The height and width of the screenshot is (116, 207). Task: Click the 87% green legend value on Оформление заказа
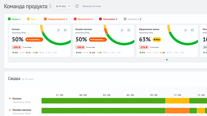pyautogui.click(x=142, y=53)
